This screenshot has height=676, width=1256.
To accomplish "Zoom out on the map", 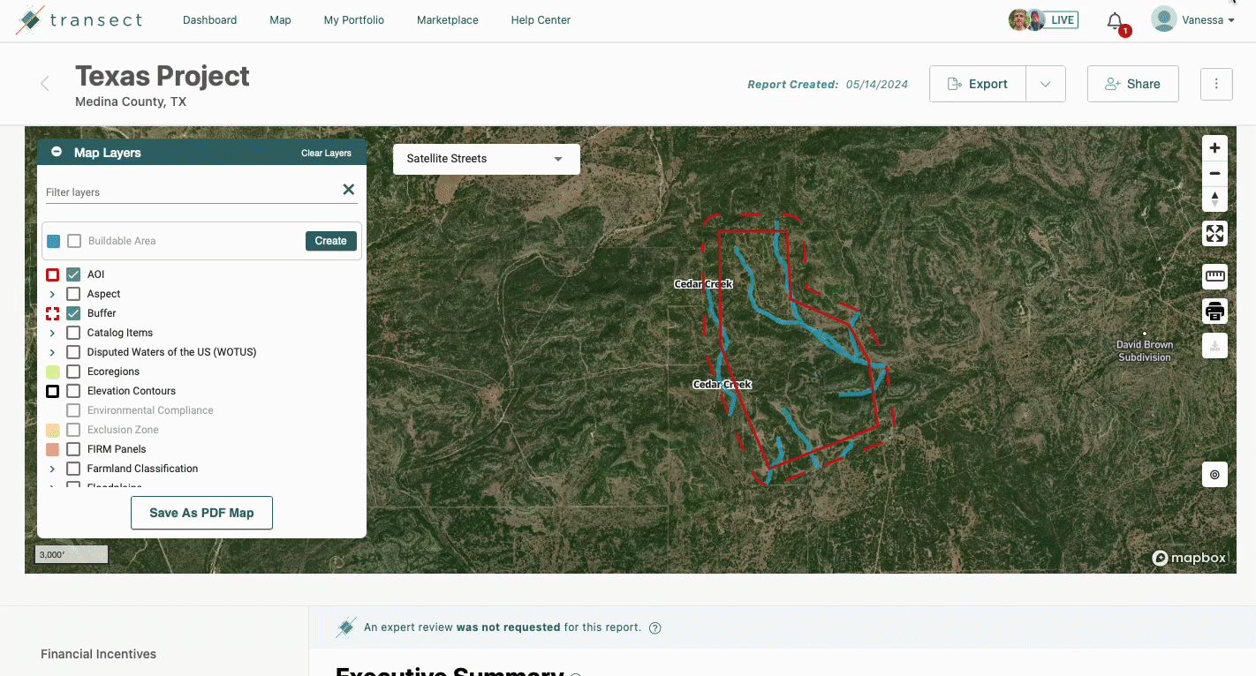I will point(1215,173).
